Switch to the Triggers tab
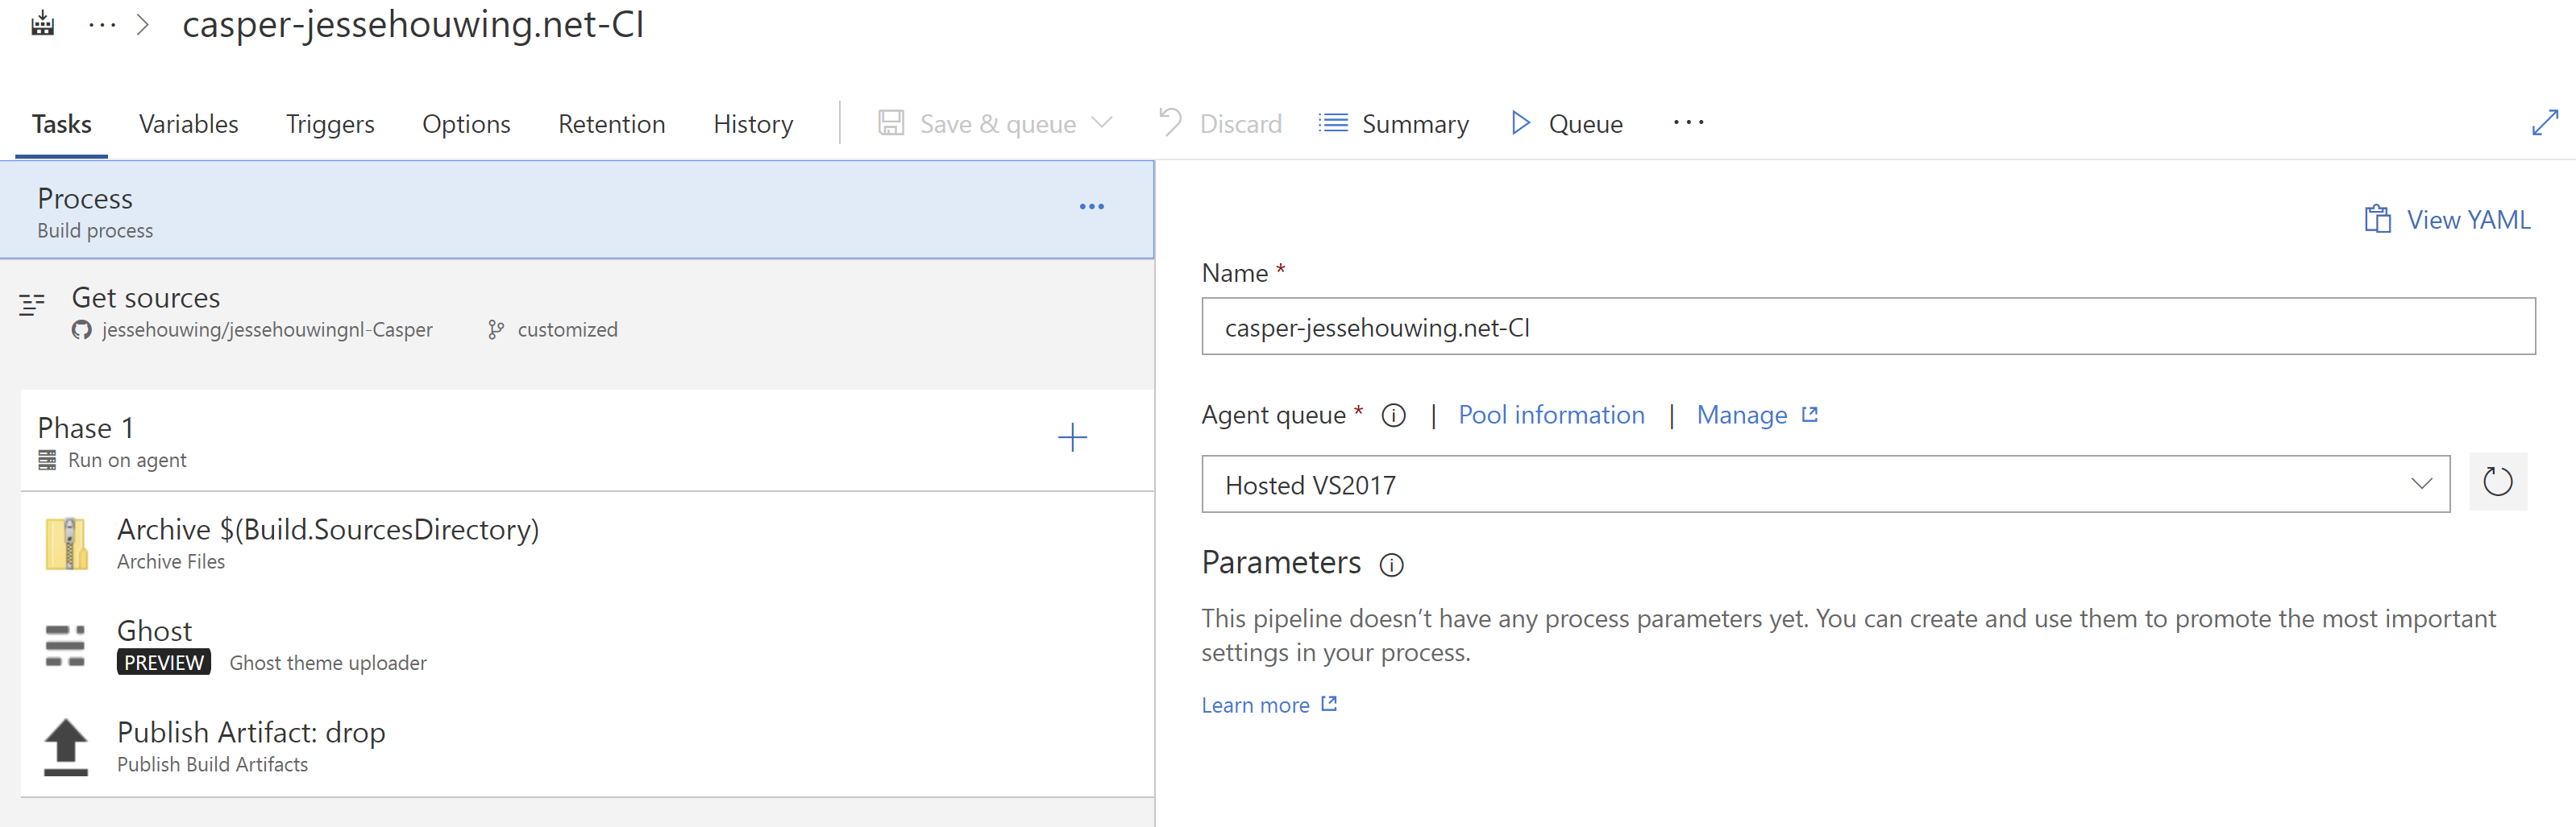Screen dimensions: 2576x827 pyautogui.click(x=330, y=124)
